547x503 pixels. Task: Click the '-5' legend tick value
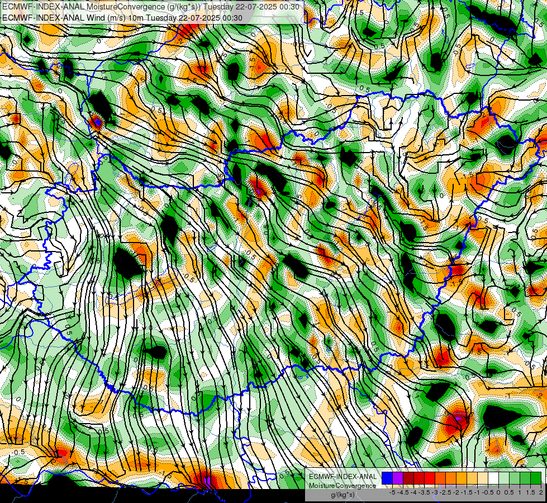392,492
